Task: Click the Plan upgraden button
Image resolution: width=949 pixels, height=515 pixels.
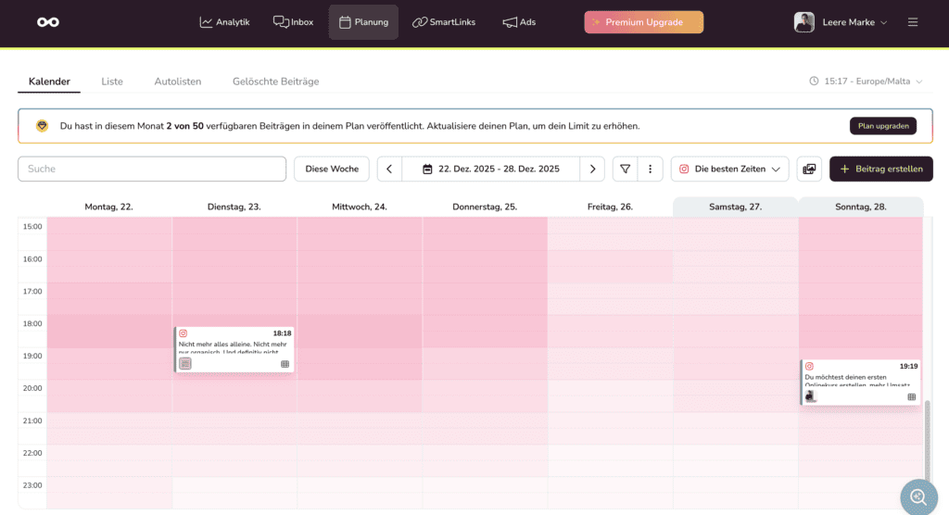Action: (x=883, y=126)
